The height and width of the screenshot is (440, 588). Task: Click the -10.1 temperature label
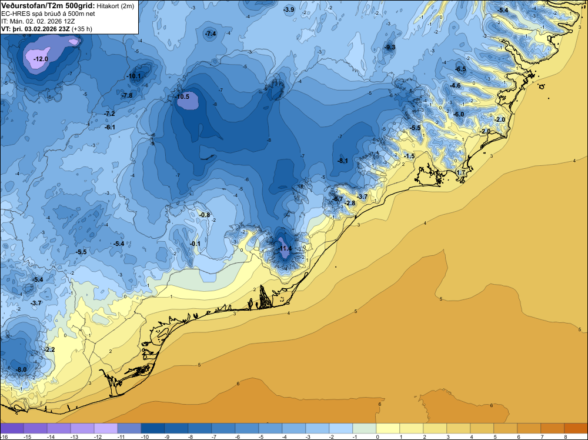[x=134, y=76]
